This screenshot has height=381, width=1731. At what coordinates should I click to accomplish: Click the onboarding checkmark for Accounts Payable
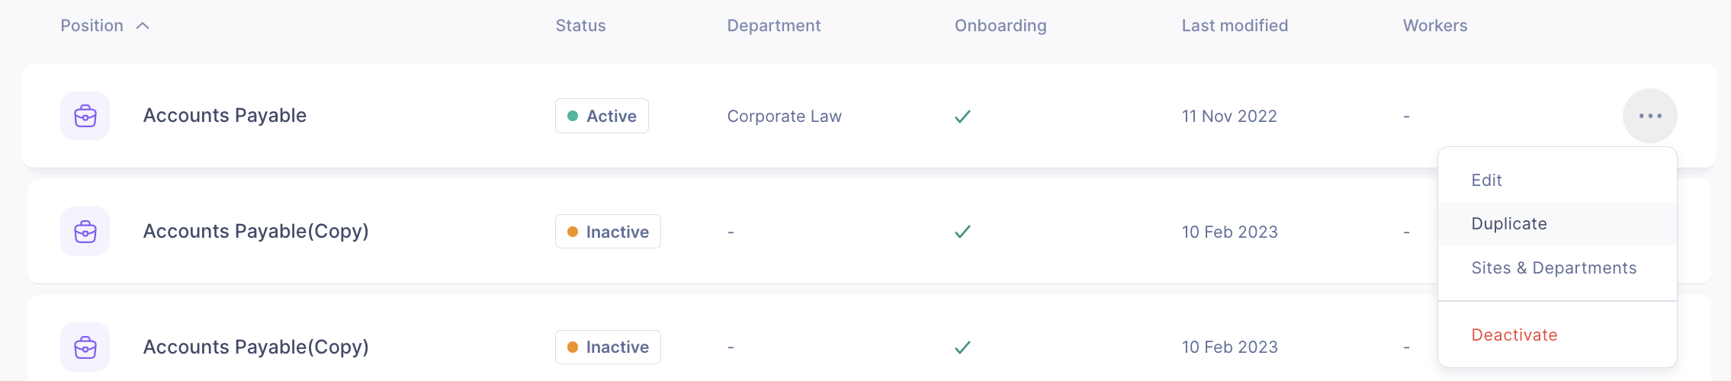click(962, 117)
